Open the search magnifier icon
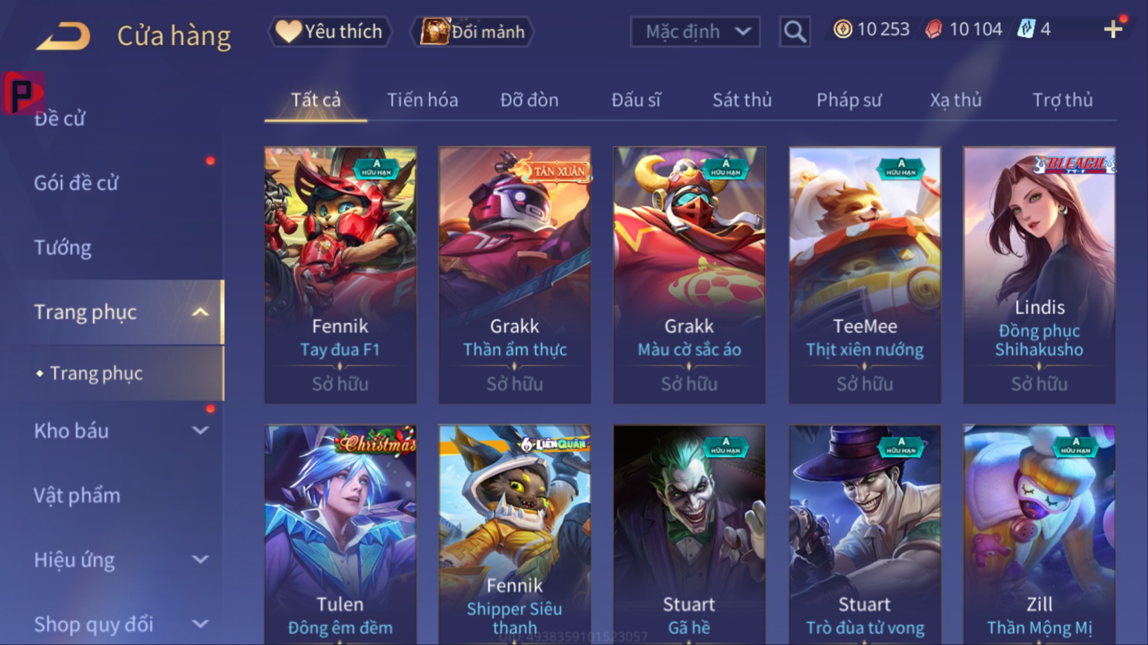 794,31
